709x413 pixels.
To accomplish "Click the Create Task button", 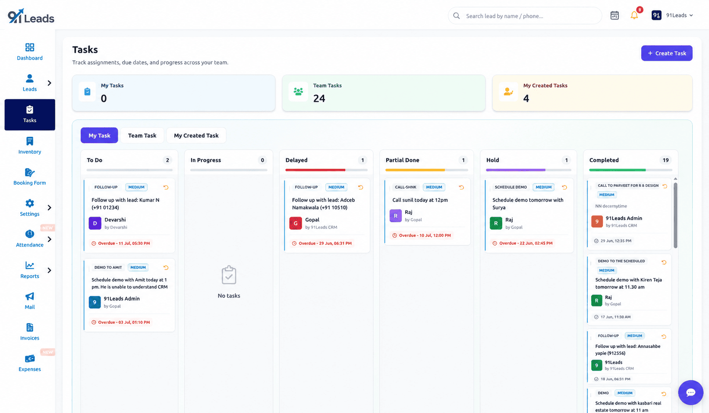I will click(x=667, y=53).
